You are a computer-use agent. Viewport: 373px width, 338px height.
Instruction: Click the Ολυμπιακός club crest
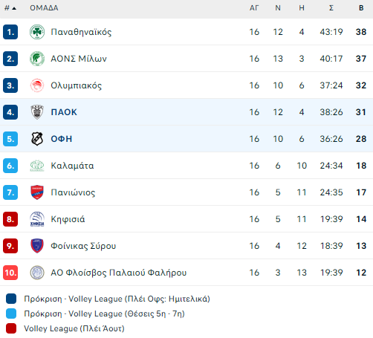tap(37, 85)
